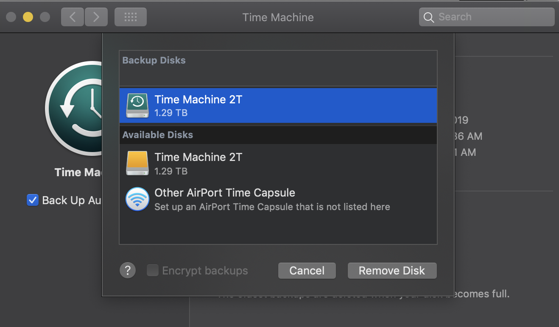Viewport: 559px width, 327px height.
Task: Show all preferences via grid button
Action: coord(131,17)
